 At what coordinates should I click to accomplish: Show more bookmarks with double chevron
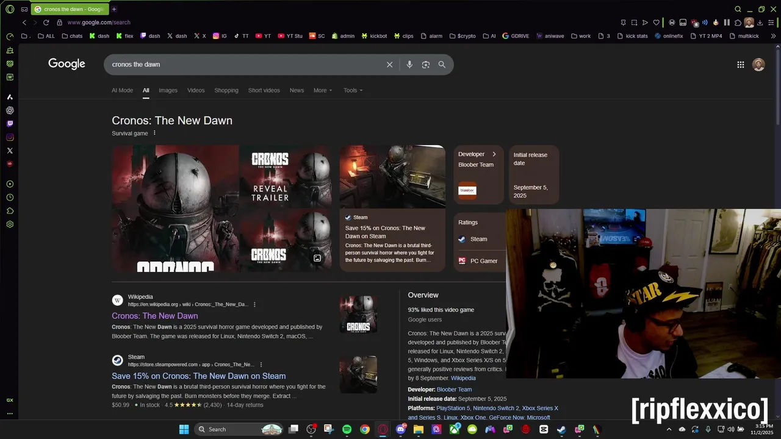[773, 36]
